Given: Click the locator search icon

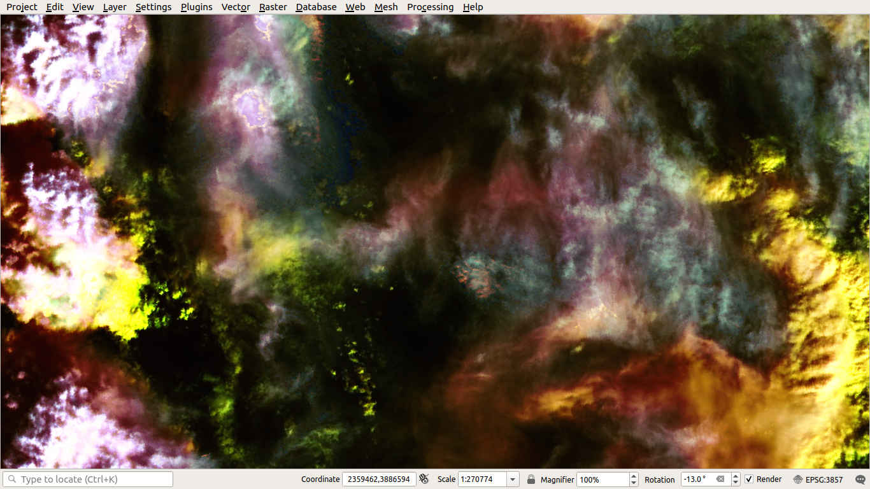Looking at the screenshot, I should 11,478.
